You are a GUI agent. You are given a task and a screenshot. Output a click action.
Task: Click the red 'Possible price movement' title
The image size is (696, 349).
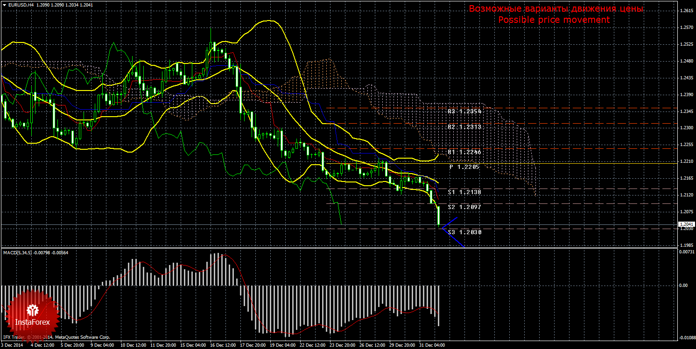[554, 20]
